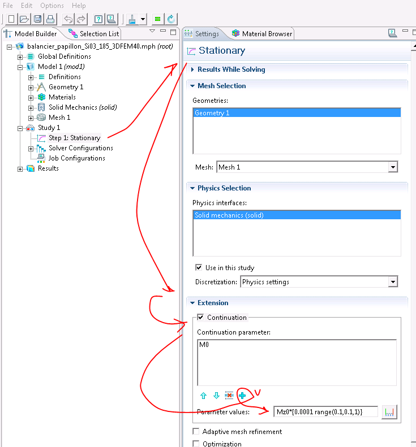The image size is (416, 447).
Task: Click the Parameter values input field
Action: [x=325, y=412]
